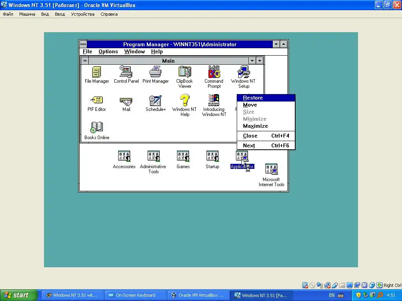Open VirtualBox Машина menu

27,14
